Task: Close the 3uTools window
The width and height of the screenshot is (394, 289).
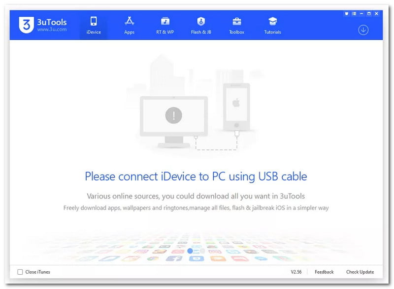Action: [376, 14]
